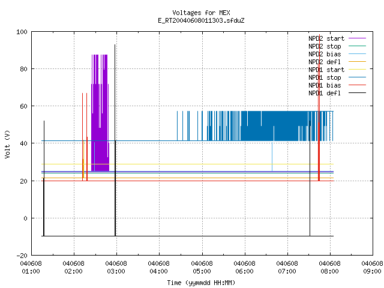Image resolution: width=384 pixels, height=288 pixels.
Task: Click the x-axis label 040608 05:00
Action: click(202, 268)
